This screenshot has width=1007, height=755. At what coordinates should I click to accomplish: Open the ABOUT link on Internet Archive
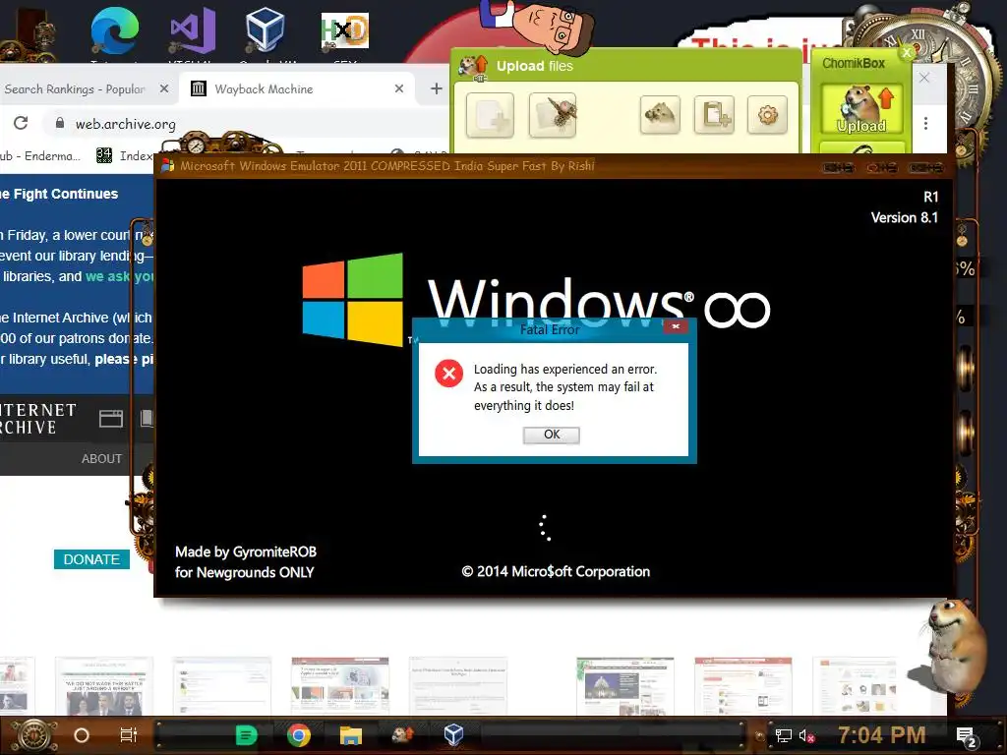click(101, 459)
